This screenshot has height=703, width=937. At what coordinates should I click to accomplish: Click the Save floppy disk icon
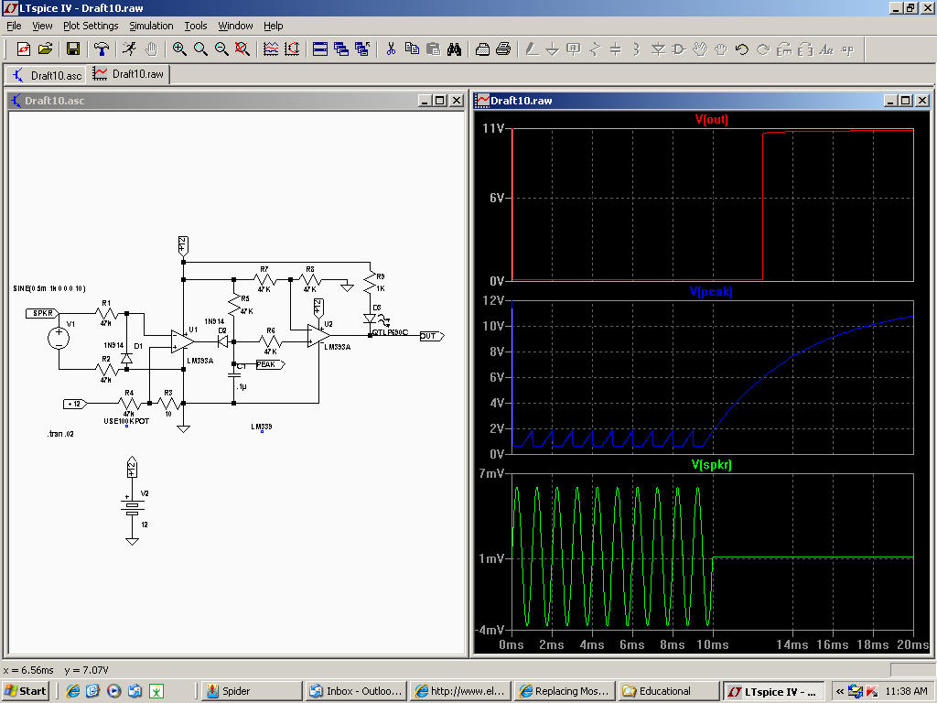coord(73,49)
